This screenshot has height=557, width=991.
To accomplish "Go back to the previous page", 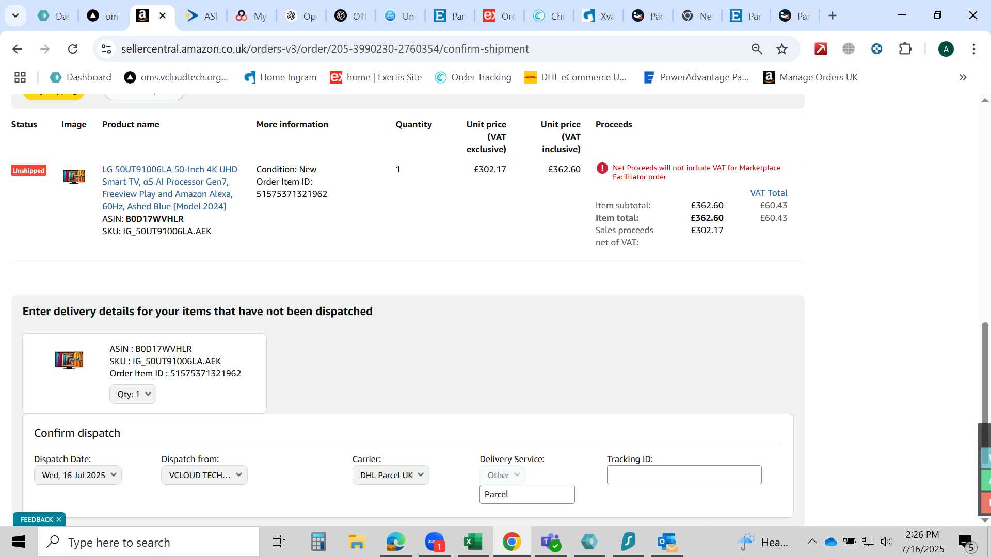I will 17,49.
